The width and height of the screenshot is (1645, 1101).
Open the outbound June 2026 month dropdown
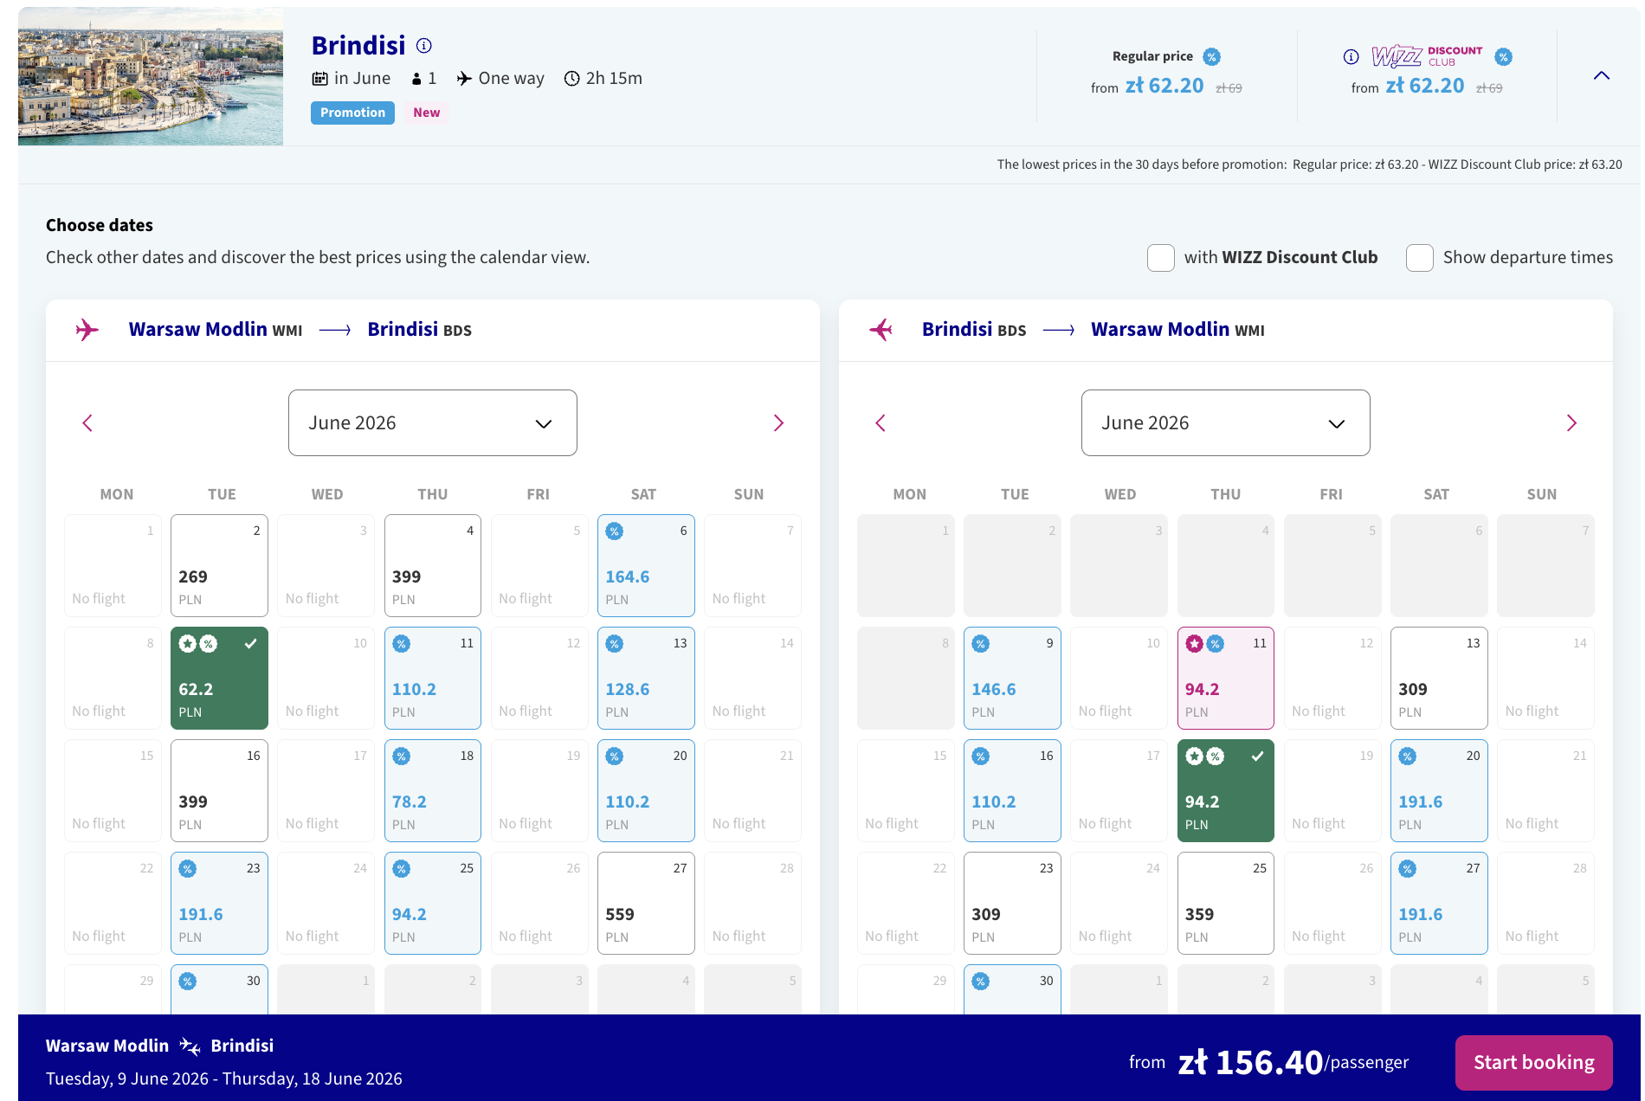(x=432, y=423)
